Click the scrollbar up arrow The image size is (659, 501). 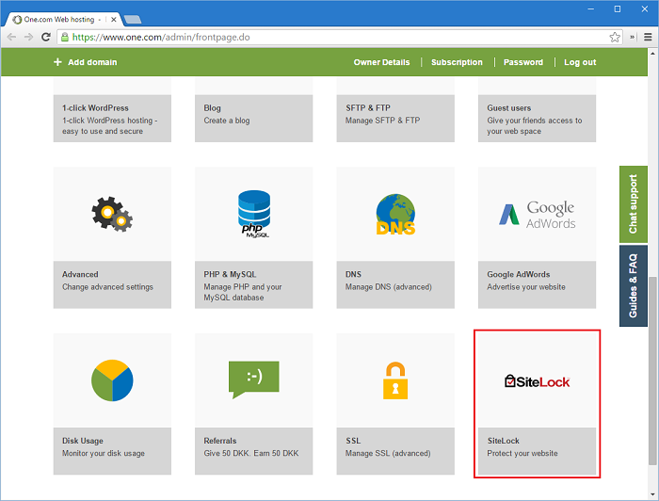coord(652,53)
